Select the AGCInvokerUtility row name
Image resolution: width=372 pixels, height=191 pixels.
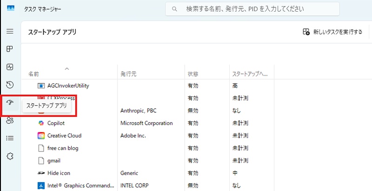click(x=68, y=86)
